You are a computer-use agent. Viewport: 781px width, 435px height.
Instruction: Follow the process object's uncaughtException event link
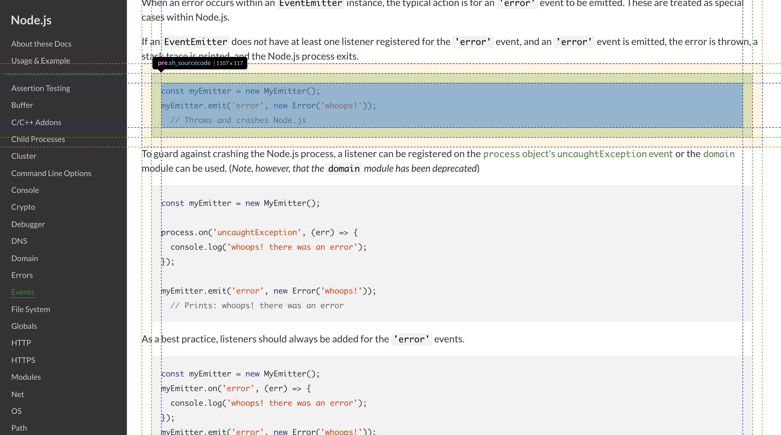coord(578,154)
